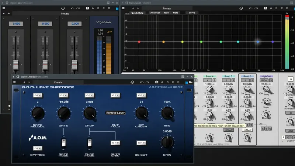Click the Wave Shredder history restore icon
This screenshot has width=295, height=166.
point(132,82)
